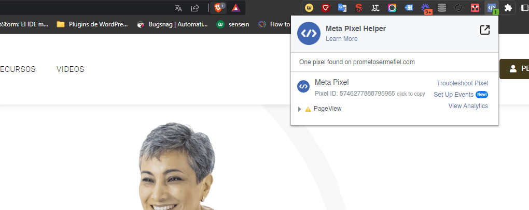
Task: Open View Analytics link
Action: (x=468, y=106)
